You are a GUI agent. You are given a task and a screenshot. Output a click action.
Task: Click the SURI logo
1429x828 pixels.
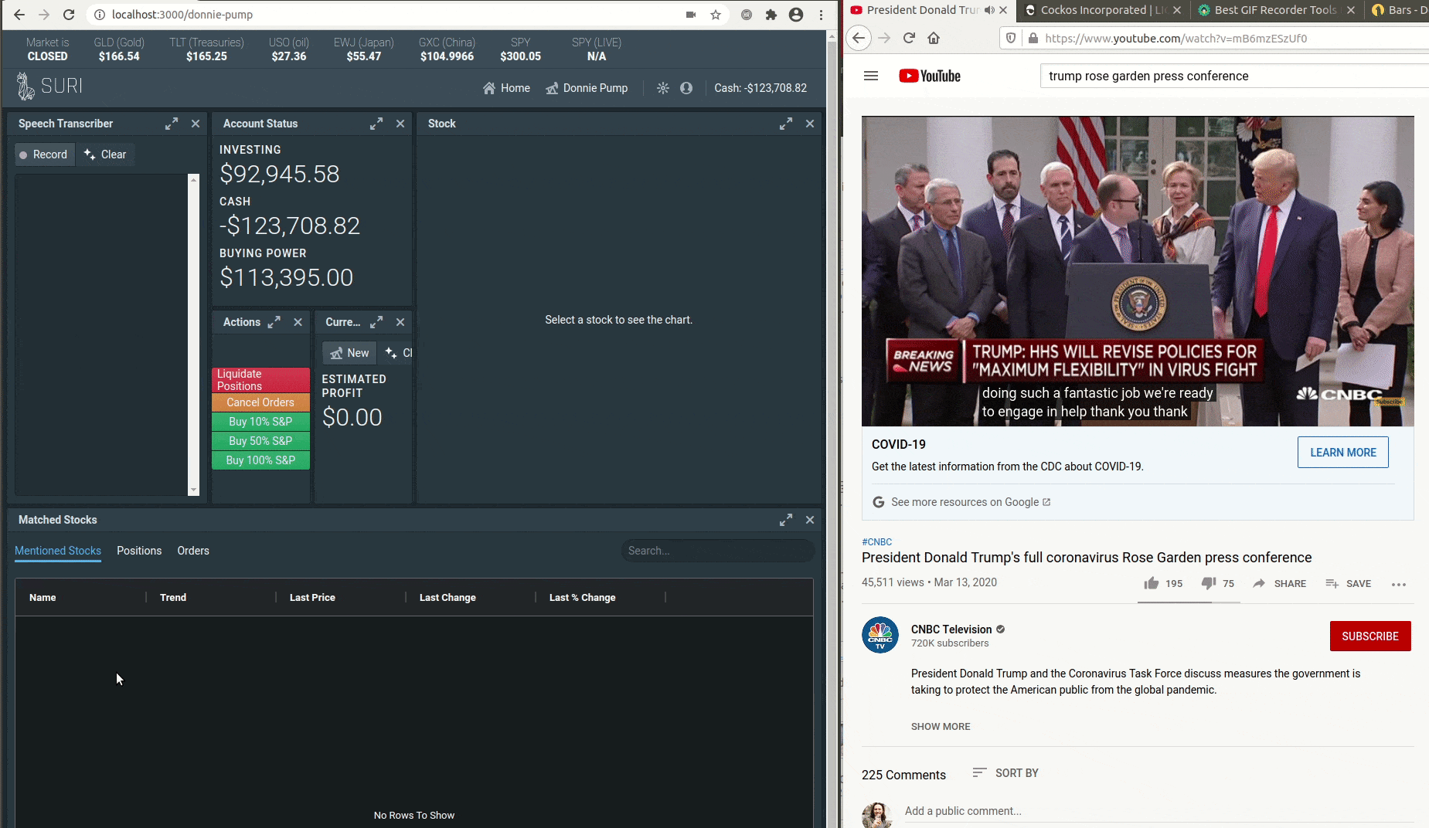point(49,87)
